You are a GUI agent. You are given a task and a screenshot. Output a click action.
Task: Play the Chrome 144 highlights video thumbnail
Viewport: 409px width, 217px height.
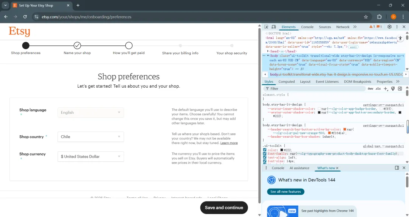tap(283, 211)
